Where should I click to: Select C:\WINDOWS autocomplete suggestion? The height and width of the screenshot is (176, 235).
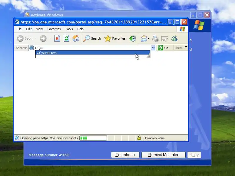(93, 53)
